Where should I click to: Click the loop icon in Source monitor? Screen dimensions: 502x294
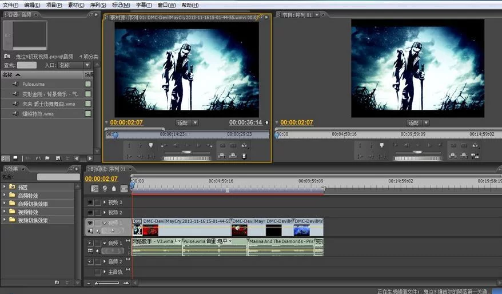pyautogui.click(x=222, y=146)
